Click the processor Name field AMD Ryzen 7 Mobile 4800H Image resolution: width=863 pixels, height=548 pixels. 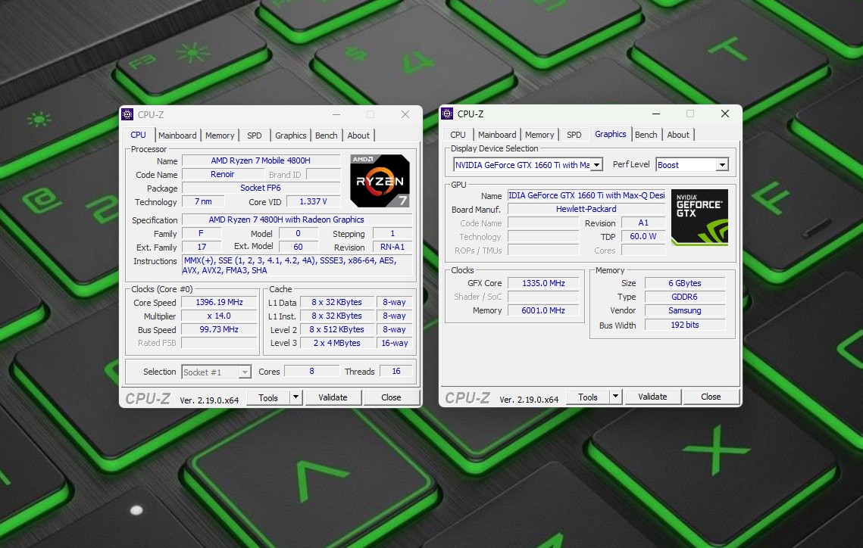[261, 160]
